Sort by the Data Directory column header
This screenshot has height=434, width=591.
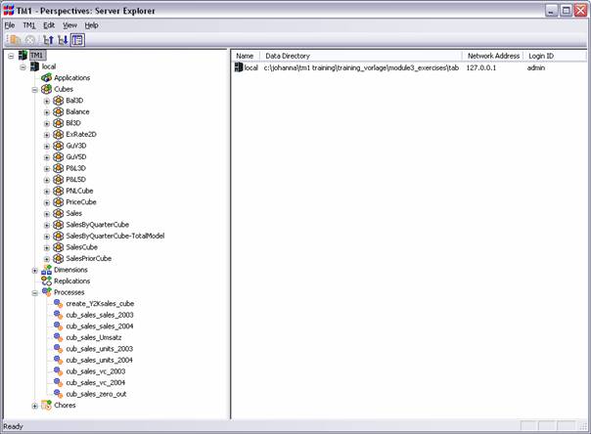click(362, 56)
